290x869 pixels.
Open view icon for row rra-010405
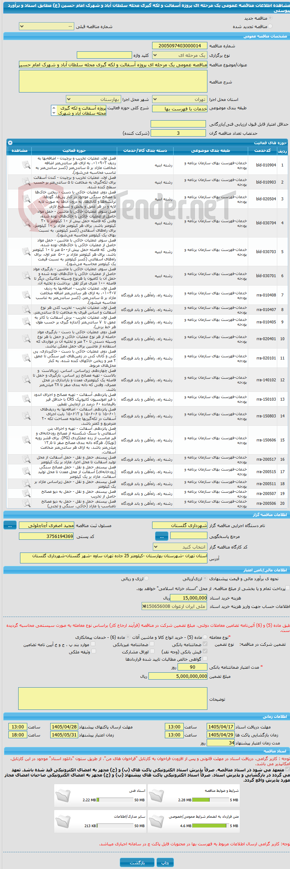click(x=26, y=322)
